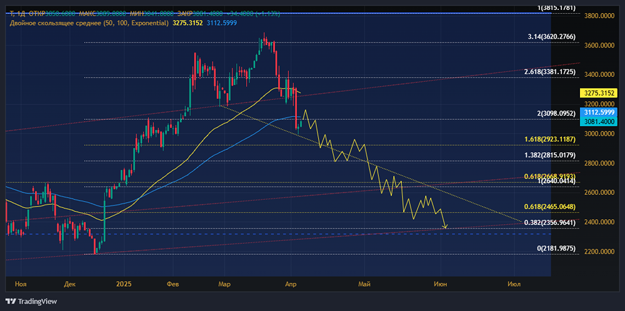This screenshot has width=625, height=311.
Task: Click the Июл label on the time axis
Action: point(514,284)
